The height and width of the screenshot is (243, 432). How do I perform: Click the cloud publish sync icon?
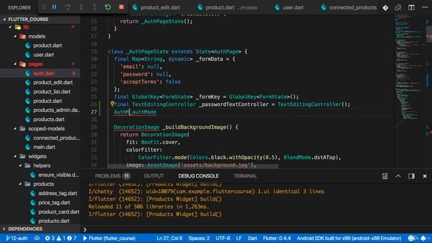coord(36,238)
